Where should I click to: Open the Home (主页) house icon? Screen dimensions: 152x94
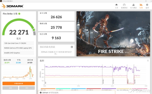click(x=117, y=5)
